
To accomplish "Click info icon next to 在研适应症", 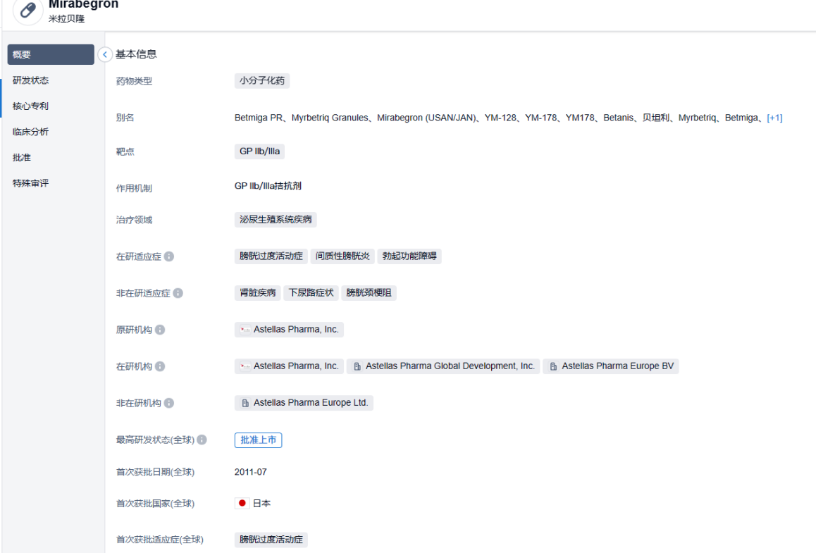I will [x=169, y=256].
